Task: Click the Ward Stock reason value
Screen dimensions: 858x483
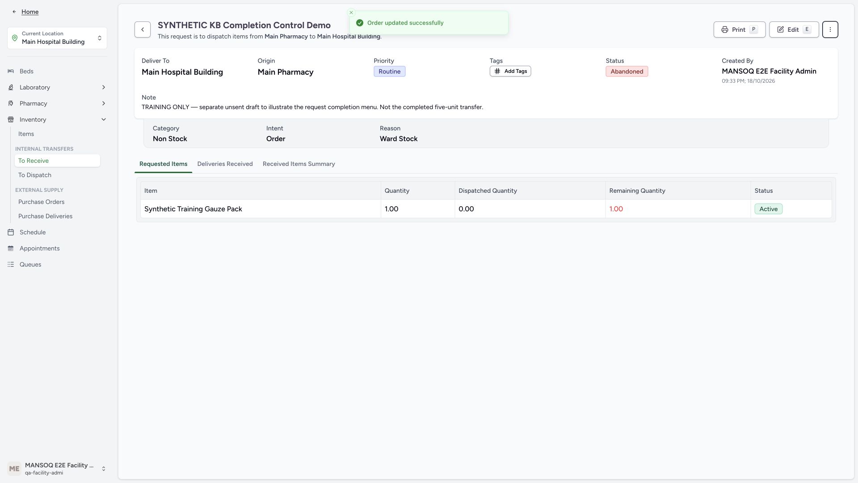Action: pyautogui.click(x=399, y=139)
